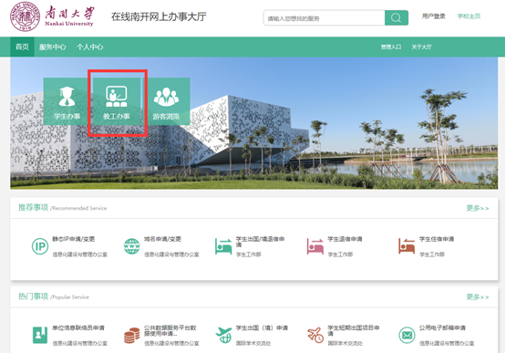Image resolution: width=505 pixels, height=353 pixels.
Task: Open the 学生出国（境）申请 airplane icon
Action: click(223, 335)
